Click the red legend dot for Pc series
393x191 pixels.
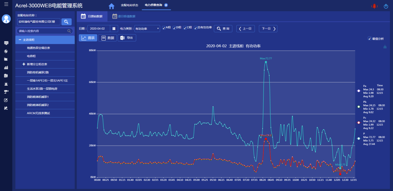358,122
